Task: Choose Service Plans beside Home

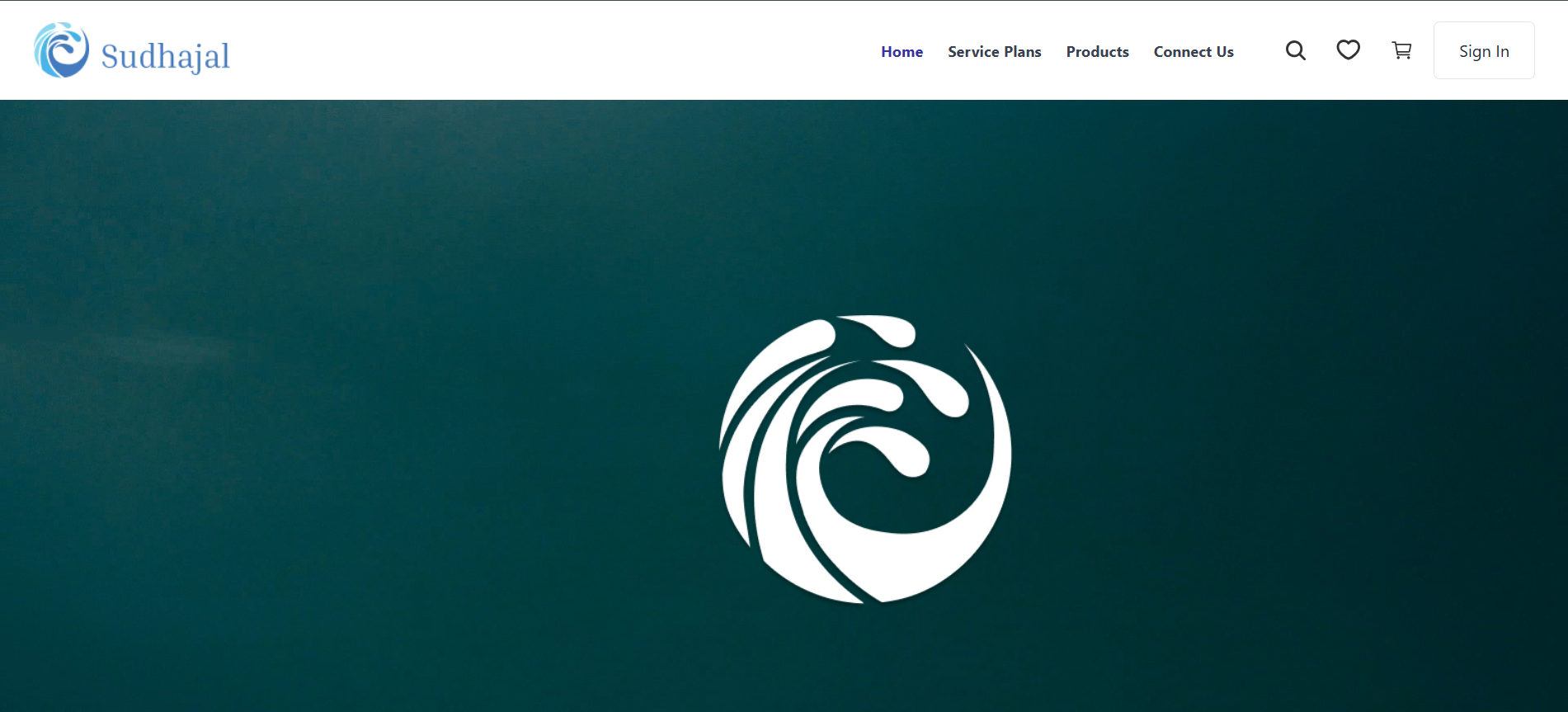Action: [x=995, y=51]
